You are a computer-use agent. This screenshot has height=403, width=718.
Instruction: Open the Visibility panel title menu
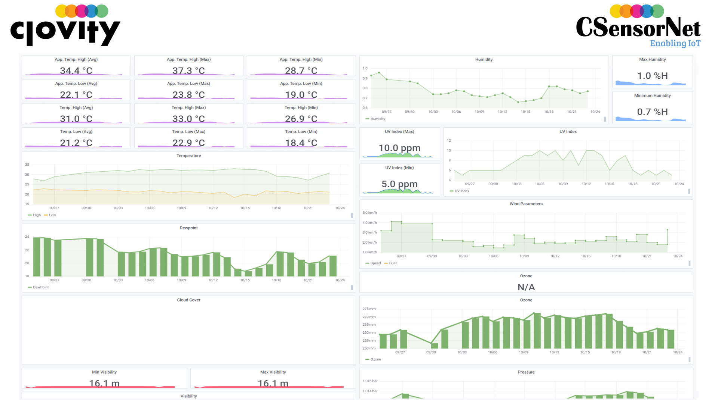pyautogui.click(x=189, y=396)
